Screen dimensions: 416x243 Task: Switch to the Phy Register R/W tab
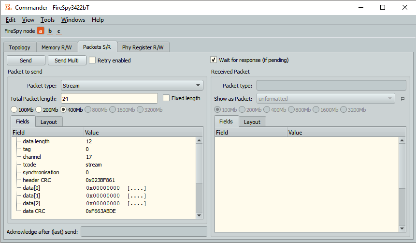coord(143,47)
